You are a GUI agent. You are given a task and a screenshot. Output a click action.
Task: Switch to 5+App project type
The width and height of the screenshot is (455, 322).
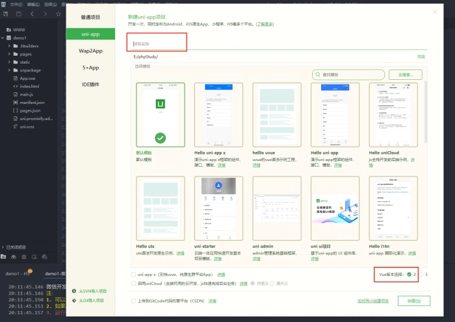click(90, 68)
